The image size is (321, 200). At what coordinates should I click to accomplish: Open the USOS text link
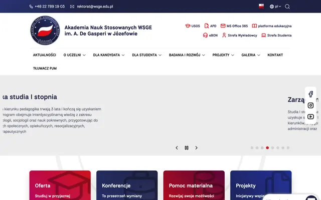pyautogui.click(x=196, y=26)
